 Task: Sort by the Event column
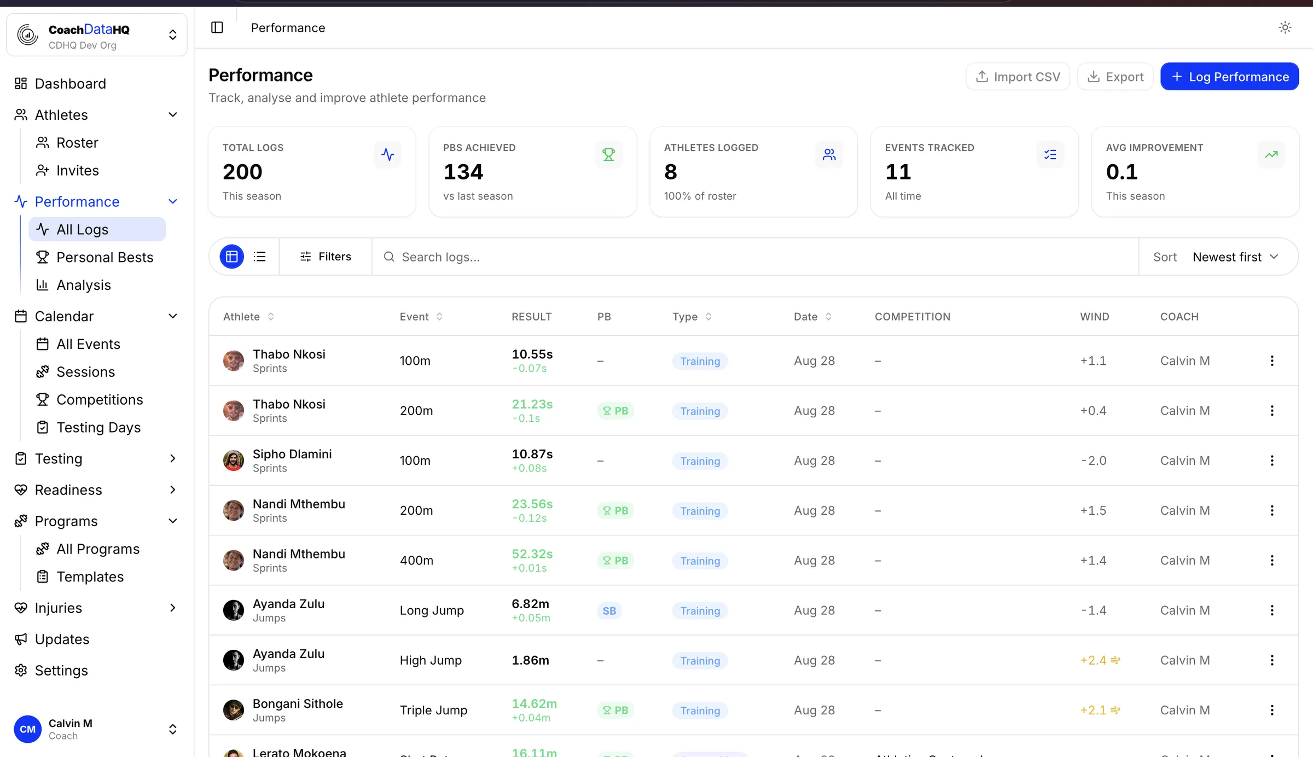coord(421,317)
